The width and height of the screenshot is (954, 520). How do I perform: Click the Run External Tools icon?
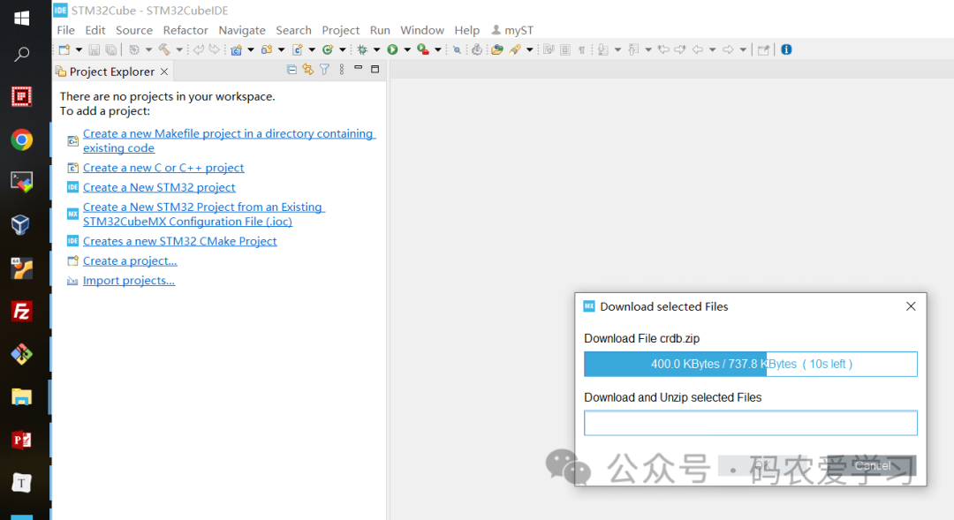423,49
